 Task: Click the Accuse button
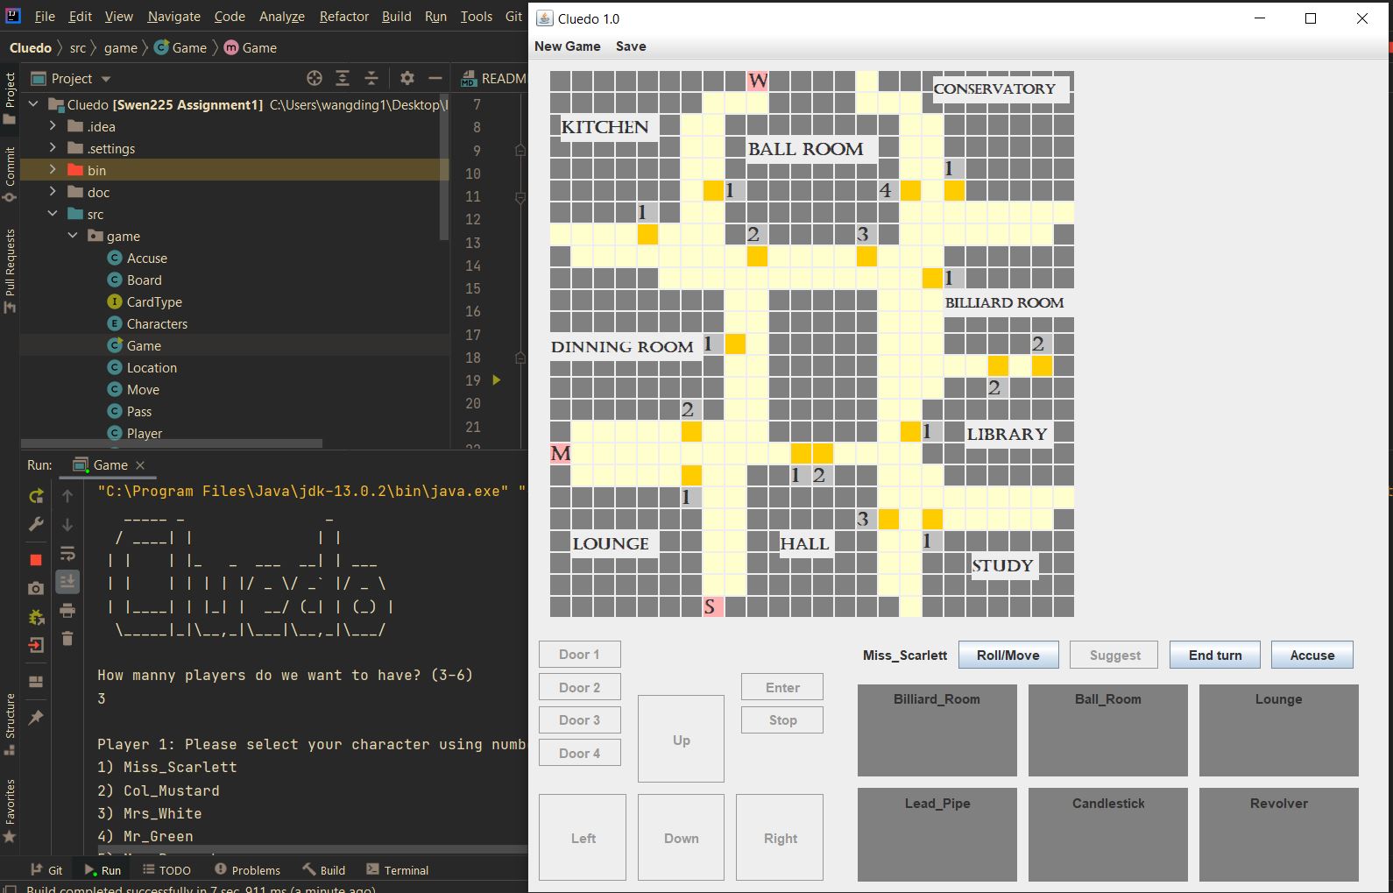[x=1312, y=655]
